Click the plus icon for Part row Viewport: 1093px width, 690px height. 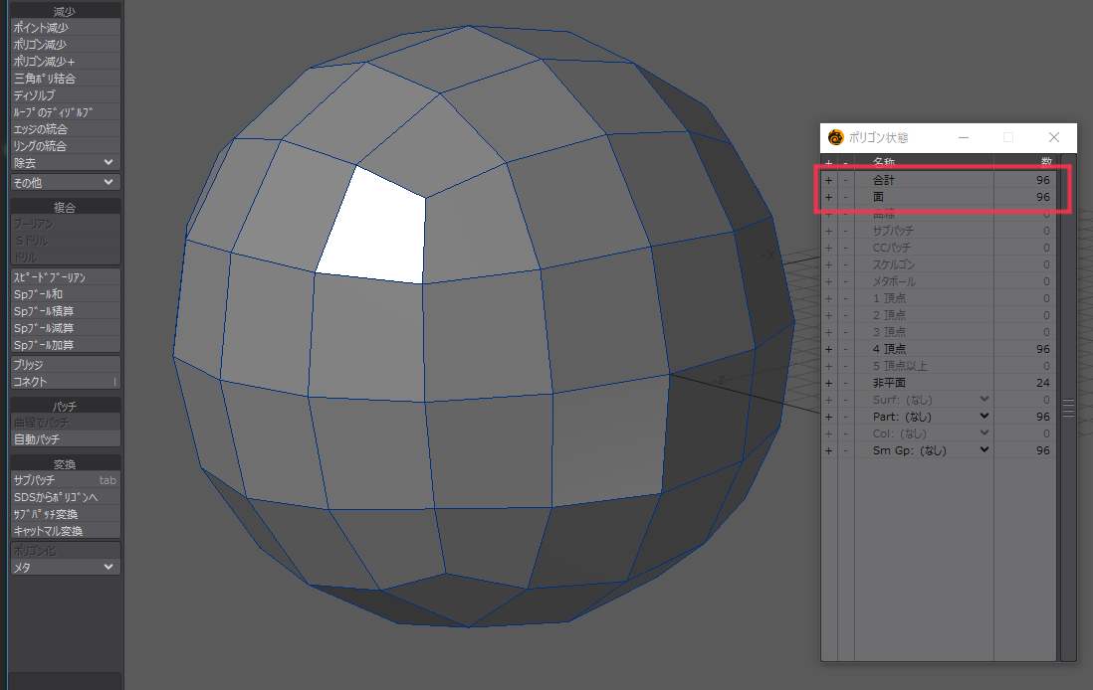(828, 417)
